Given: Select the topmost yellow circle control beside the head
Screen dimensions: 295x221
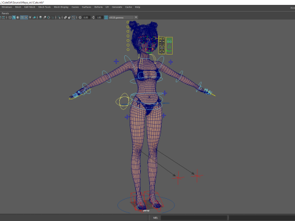Looking at the screenshot, I should pyautogui.click(x=128, y=22).
